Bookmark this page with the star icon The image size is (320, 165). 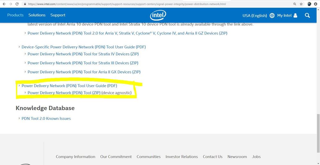301,4
